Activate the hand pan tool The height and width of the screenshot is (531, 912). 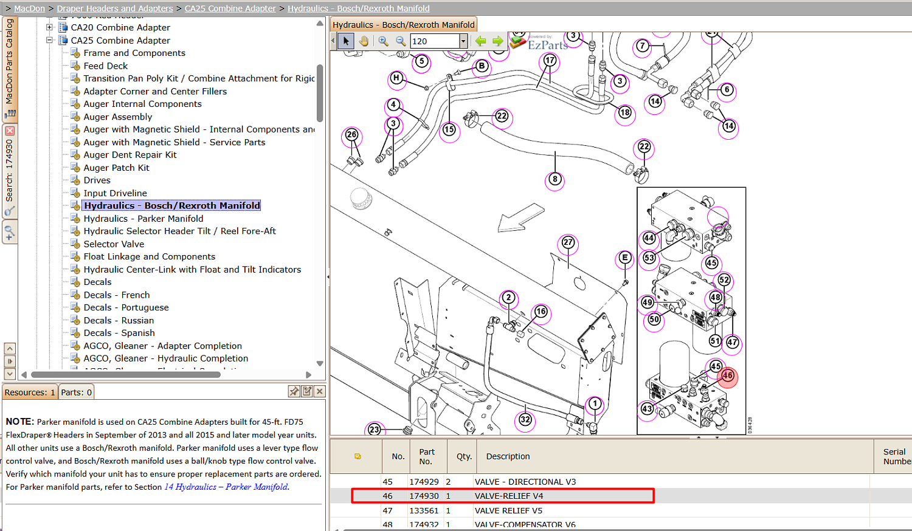[364, 41]
